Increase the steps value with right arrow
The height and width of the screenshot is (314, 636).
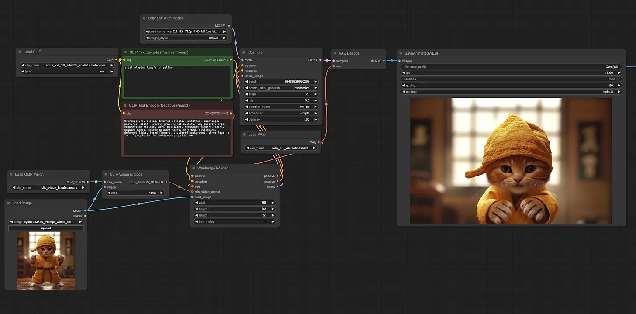coord(315,94)
